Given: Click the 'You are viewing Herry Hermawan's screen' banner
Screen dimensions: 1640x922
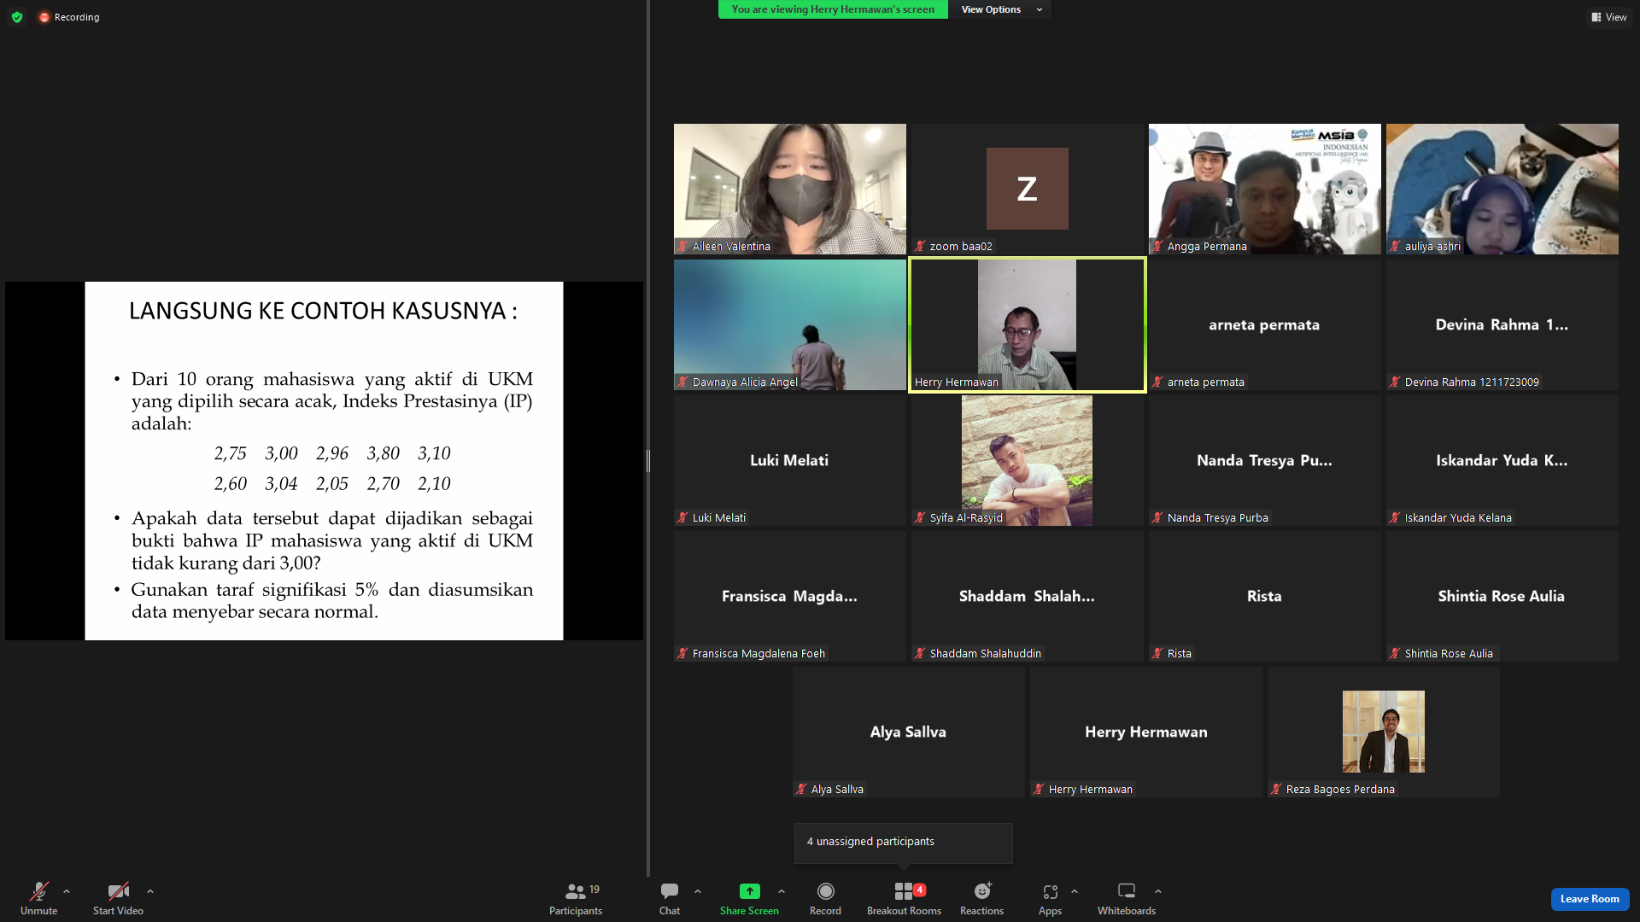Looking at the screenshot, I should click(833, 9).
